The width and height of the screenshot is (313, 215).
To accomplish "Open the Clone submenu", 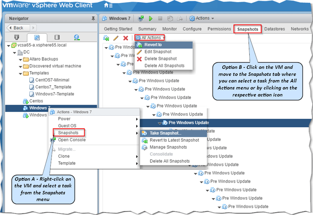I will (x=94, y=156).
